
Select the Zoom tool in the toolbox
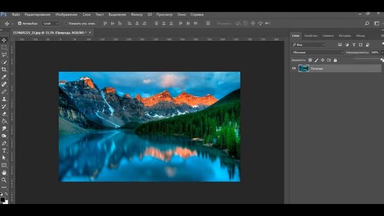tap(4, 180)
